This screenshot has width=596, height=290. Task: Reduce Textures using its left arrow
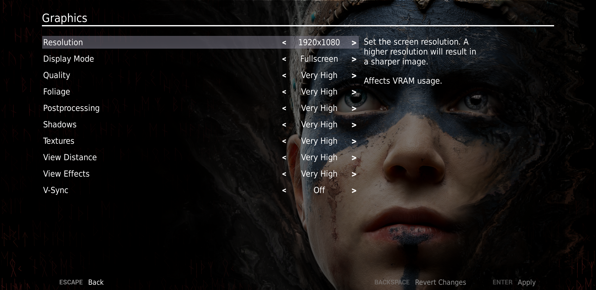coord(284,141)
